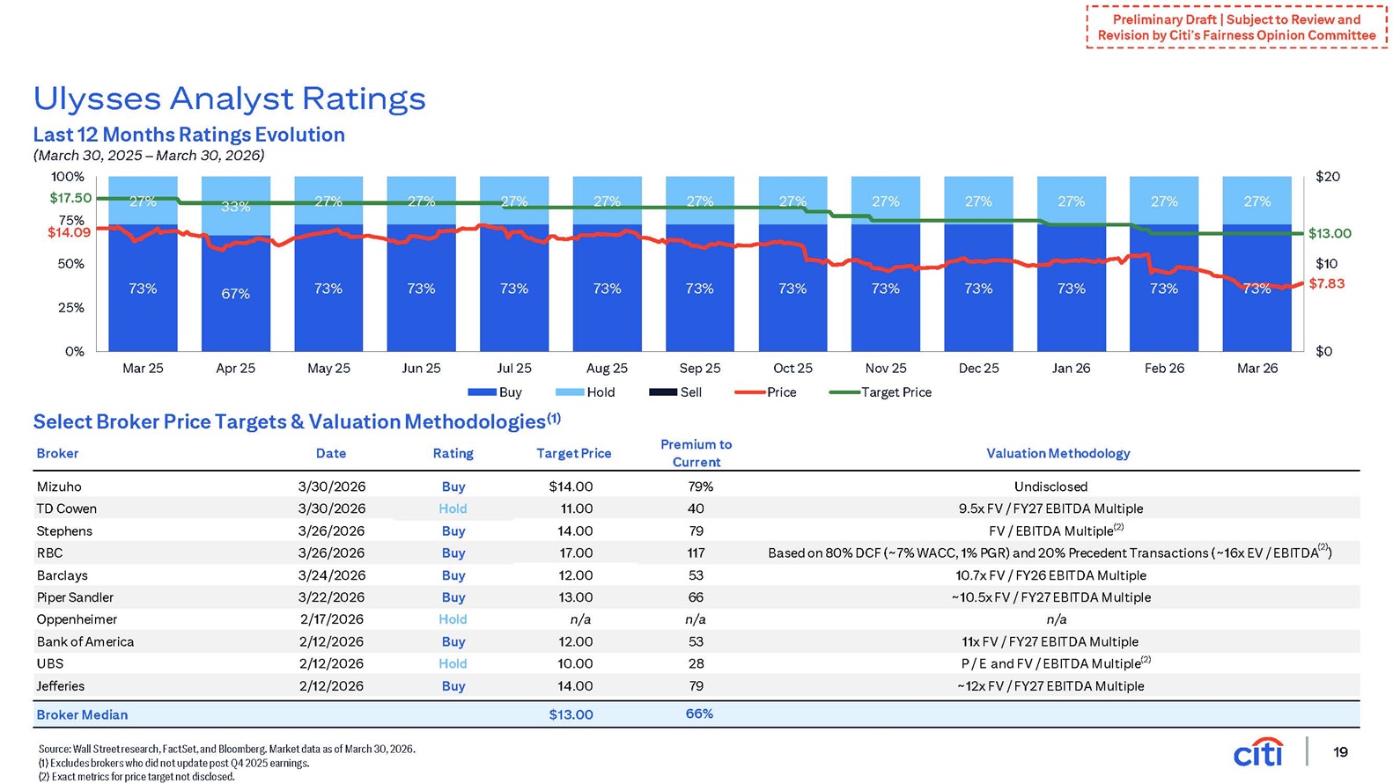1393x783 pixels.
Task: Select the "Bank of America" broker name
Action: [85, 641]
